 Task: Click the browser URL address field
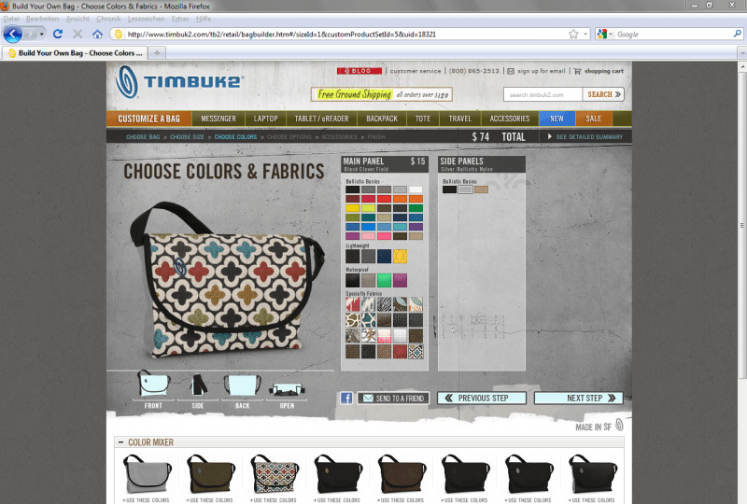click(346, 35)
